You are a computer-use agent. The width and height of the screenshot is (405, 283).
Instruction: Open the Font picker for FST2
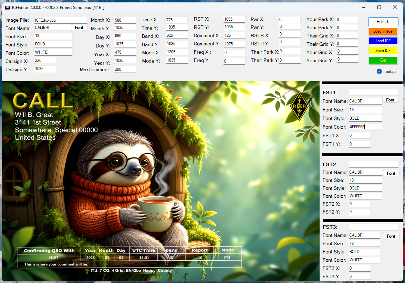point(391,173)
